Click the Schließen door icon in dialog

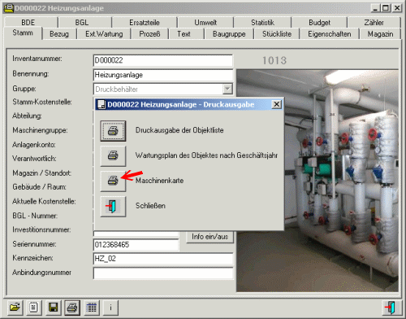113,207
